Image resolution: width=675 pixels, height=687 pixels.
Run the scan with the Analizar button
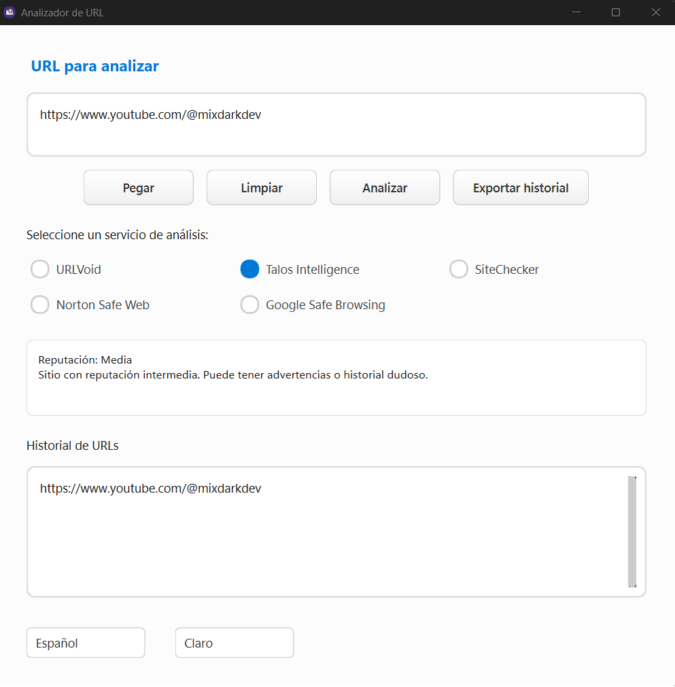(385, 188)
